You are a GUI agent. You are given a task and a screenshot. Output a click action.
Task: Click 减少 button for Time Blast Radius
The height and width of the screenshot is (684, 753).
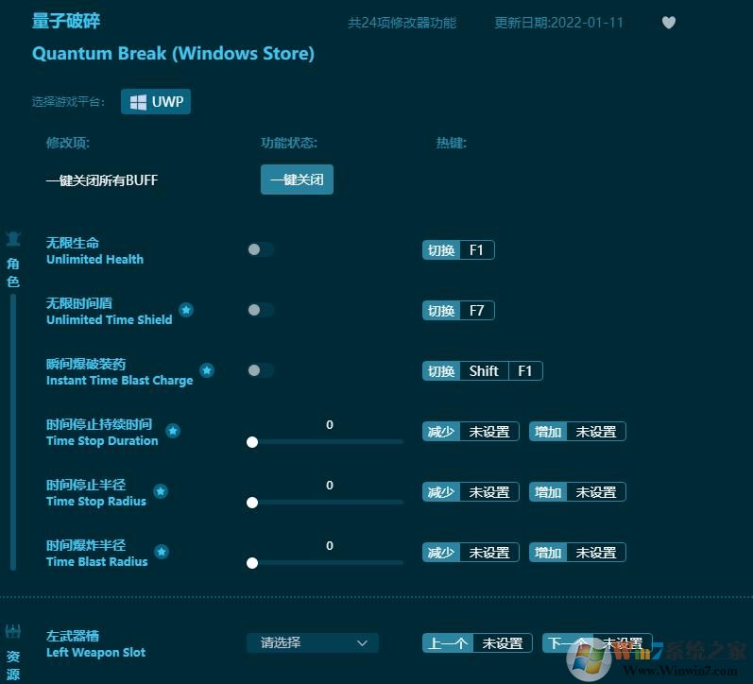click(441, 553)
